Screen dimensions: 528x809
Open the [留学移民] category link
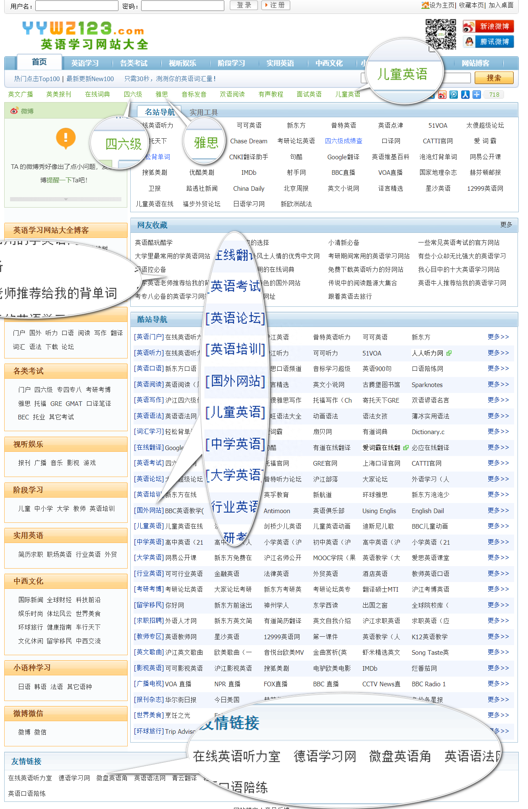point(149,605)
